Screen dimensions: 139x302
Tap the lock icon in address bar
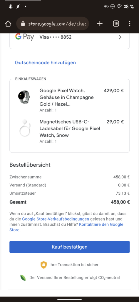pyautogui.click(x=23, y=24)
